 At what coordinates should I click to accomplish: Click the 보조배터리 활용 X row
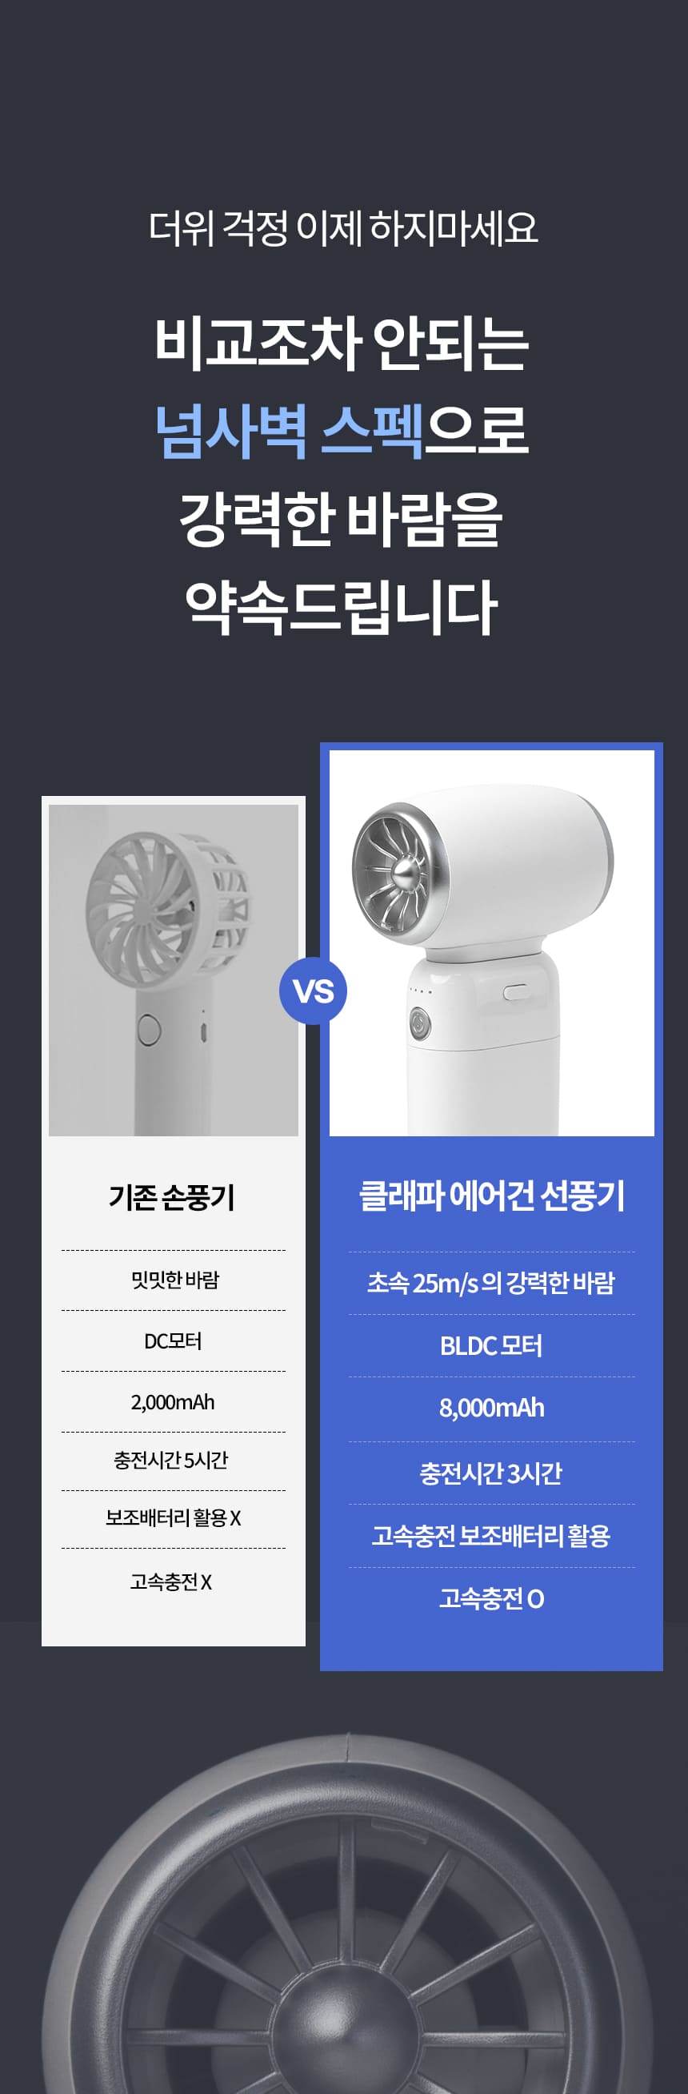point(173,1517)
